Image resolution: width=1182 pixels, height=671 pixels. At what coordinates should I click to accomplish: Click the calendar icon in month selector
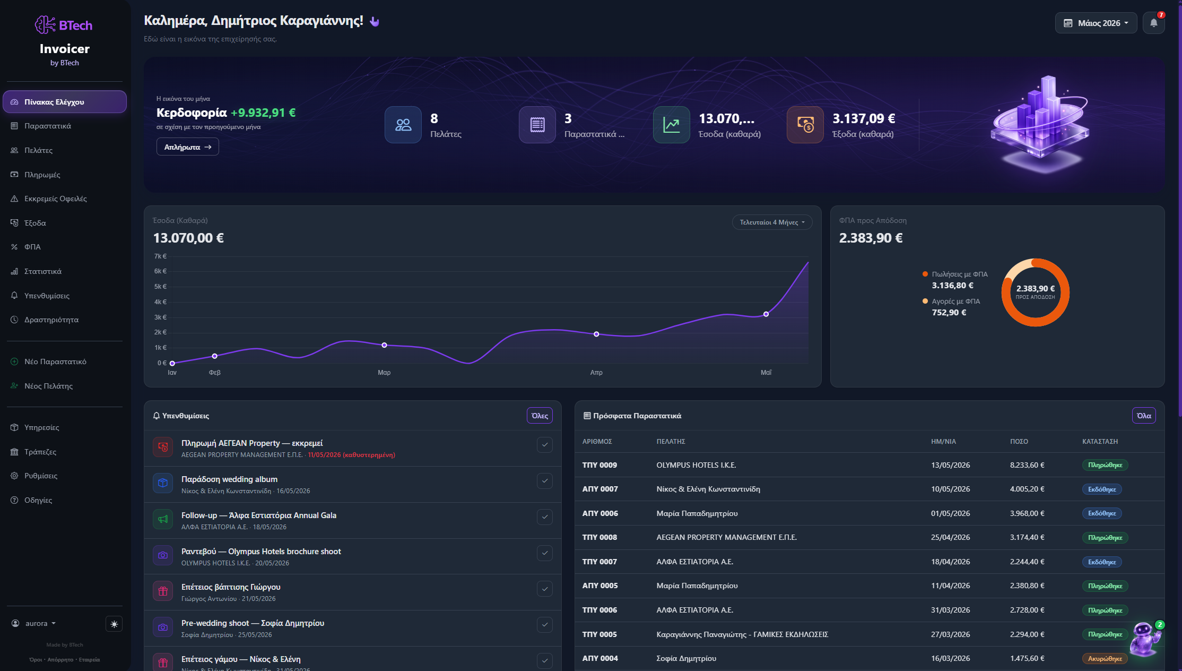(x=1068, y=23)
